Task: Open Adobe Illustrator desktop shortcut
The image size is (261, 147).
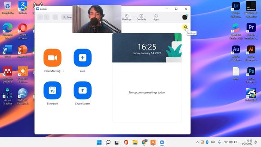Action: tap(251, 53)
